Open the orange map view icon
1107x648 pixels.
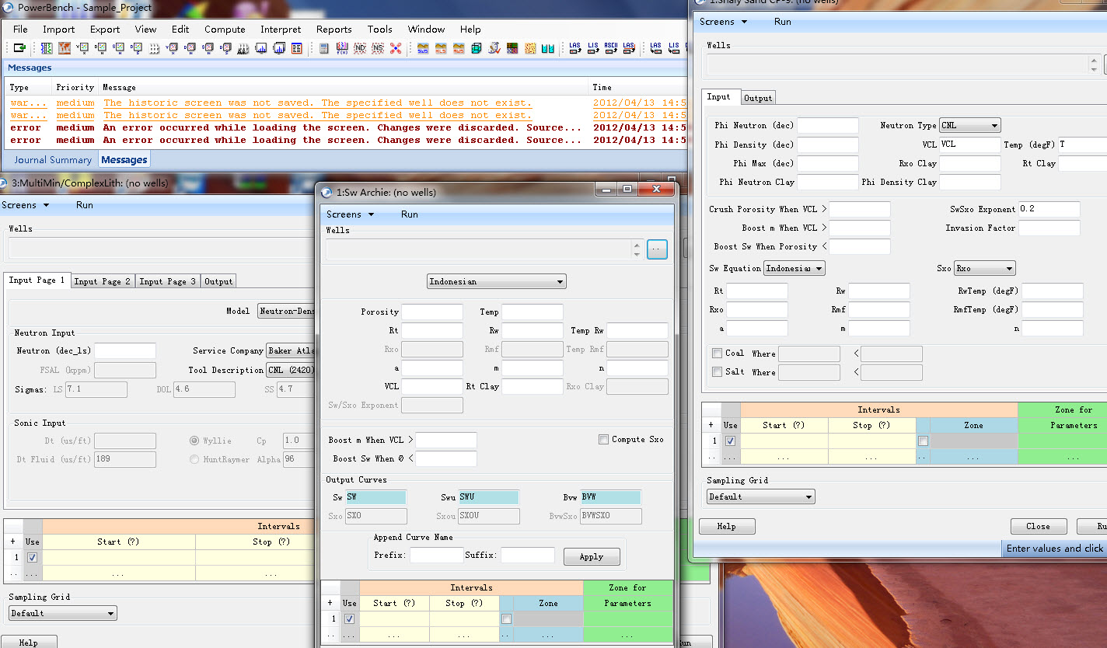coord(65,48)
